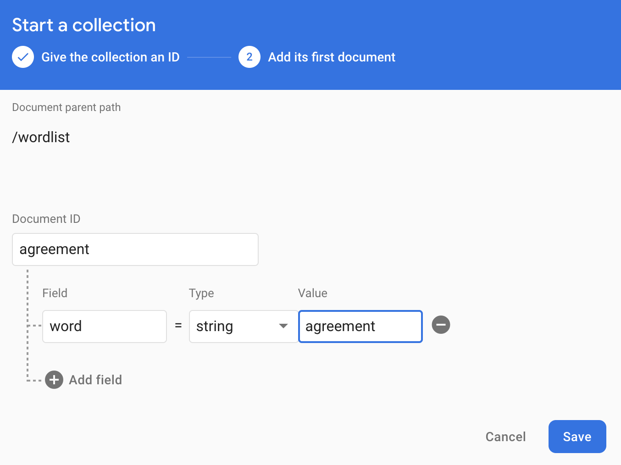The image size is (621, 465).
Task: Click the Value input containing agreement
Action: 360,327
